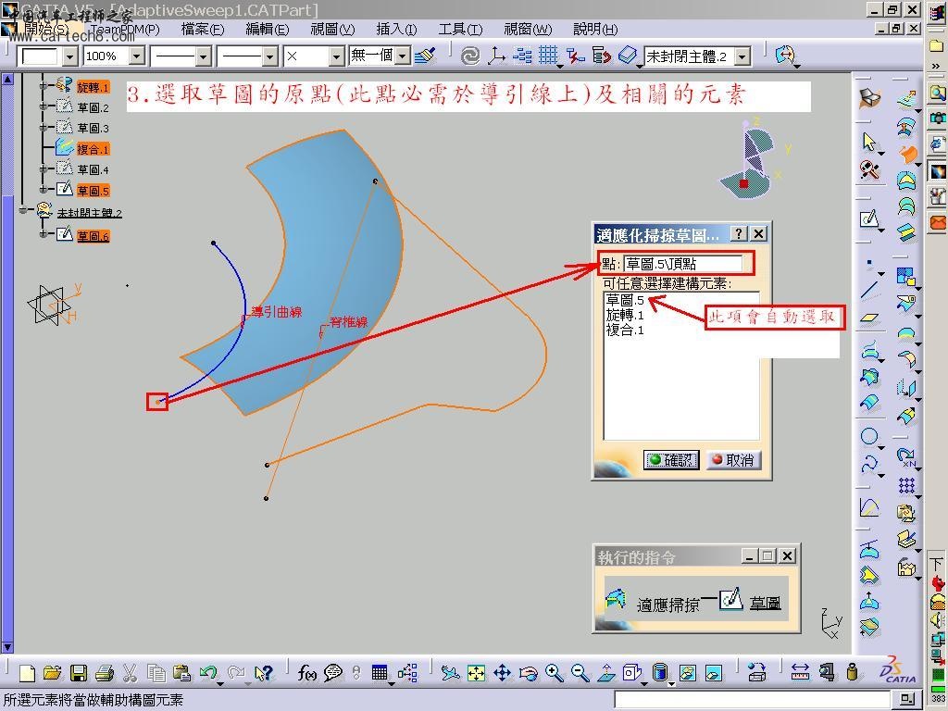
Task: Expand the 草圖.2 tree node
Action: tap(43, 106)
